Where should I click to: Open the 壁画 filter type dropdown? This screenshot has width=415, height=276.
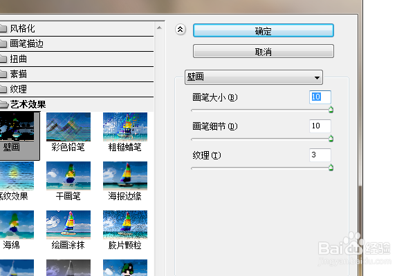(254, 77)
